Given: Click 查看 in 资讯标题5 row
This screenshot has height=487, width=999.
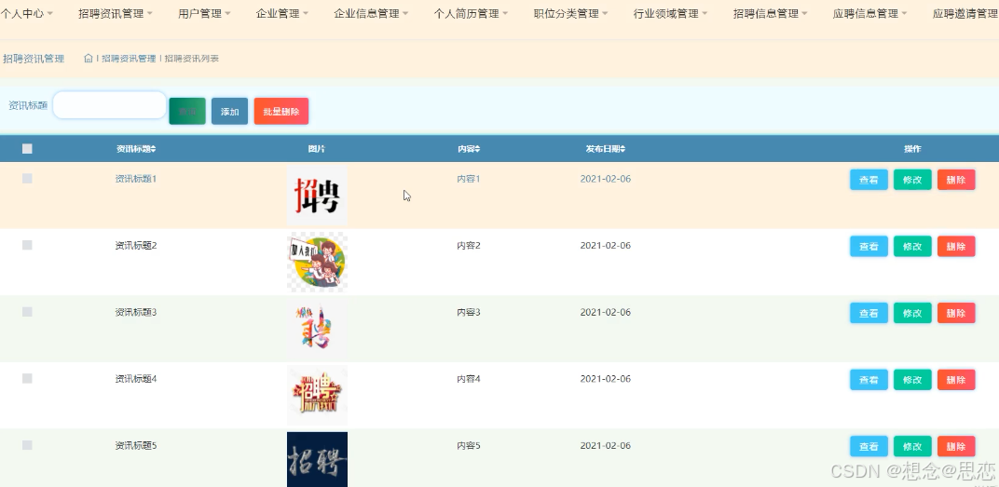Looking at the screenshot, I should tap(869, 446).
